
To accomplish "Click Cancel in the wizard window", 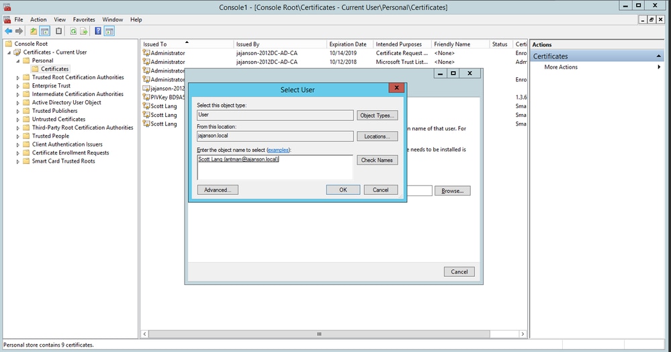I will click(459, 271).
